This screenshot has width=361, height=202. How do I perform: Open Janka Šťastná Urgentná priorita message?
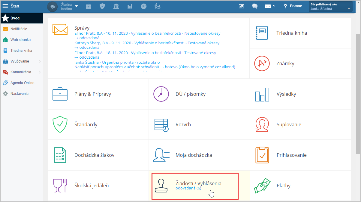tap(118, 62)
